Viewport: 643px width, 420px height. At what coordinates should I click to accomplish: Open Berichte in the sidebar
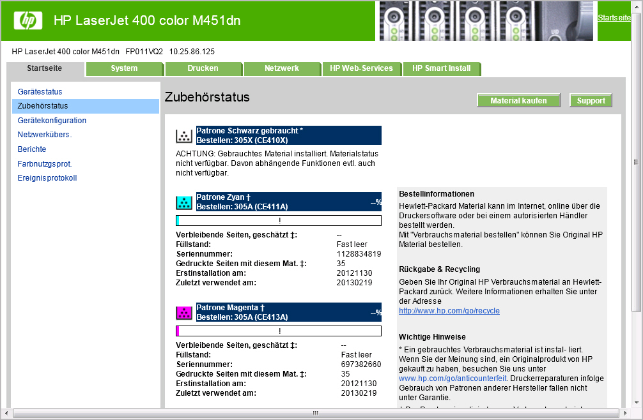(31, 149)
